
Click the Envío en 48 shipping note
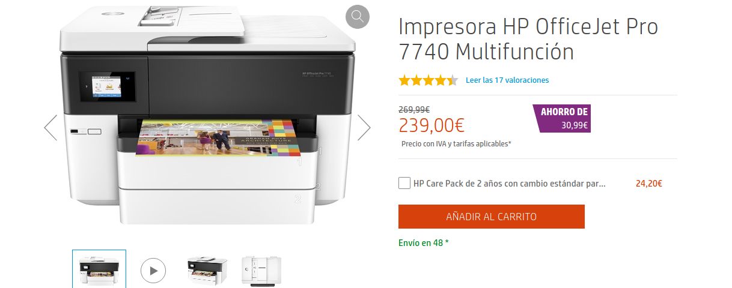424,243
